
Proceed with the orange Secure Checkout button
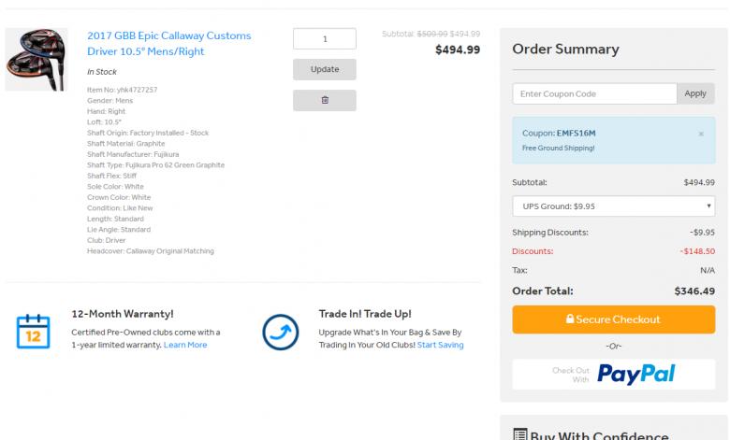click(613, 319)
